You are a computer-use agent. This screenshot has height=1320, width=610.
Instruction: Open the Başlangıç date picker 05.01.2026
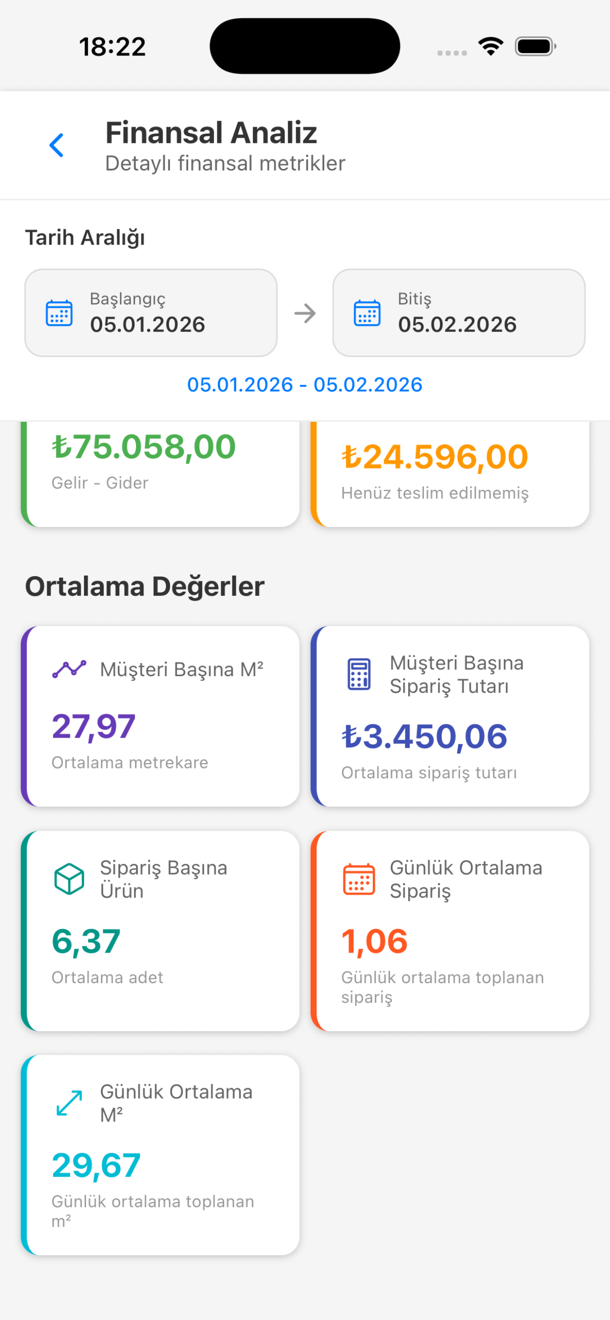[x=151, y=313]
